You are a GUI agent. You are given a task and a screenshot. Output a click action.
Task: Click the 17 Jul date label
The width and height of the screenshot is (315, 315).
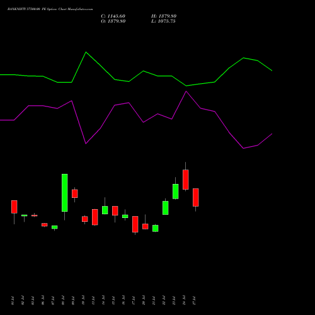[134, 301]
